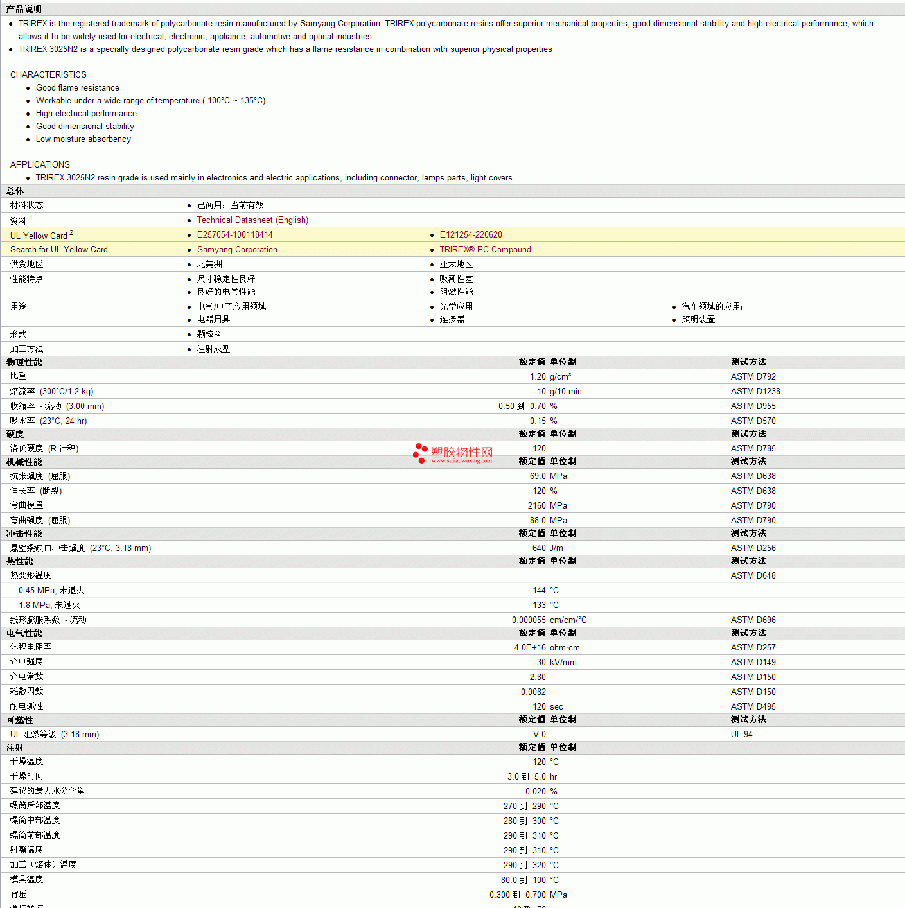Click the ASTM D955 test method
Image resolution: width=905 pixels, height=908 pixels.
click(x=753, y=406)
